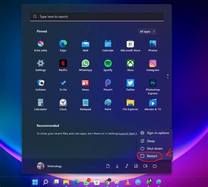208x187 pixels.
Task: Open the Documents folder shortcut
Action: pyautogui.click(x=108, y=166)
